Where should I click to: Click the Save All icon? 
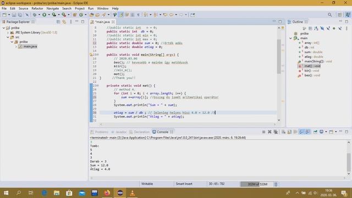pos(20,15)
